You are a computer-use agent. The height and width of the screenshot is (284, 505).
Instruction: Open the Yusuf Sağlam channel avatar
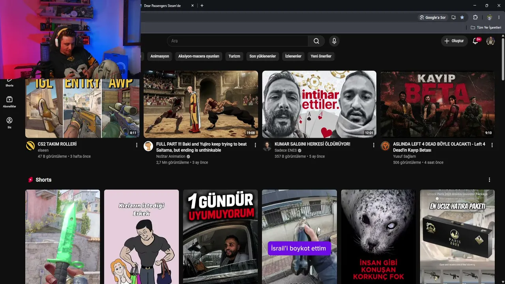[x=385, y=146]
